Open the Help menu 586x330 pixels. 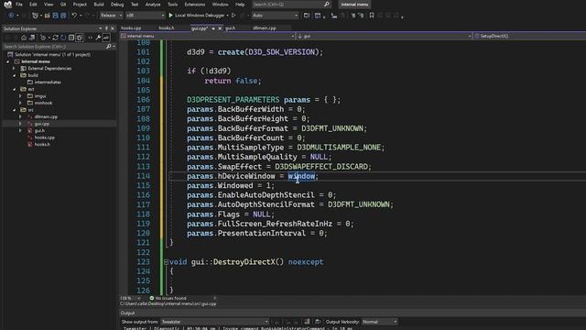[240, 5]
